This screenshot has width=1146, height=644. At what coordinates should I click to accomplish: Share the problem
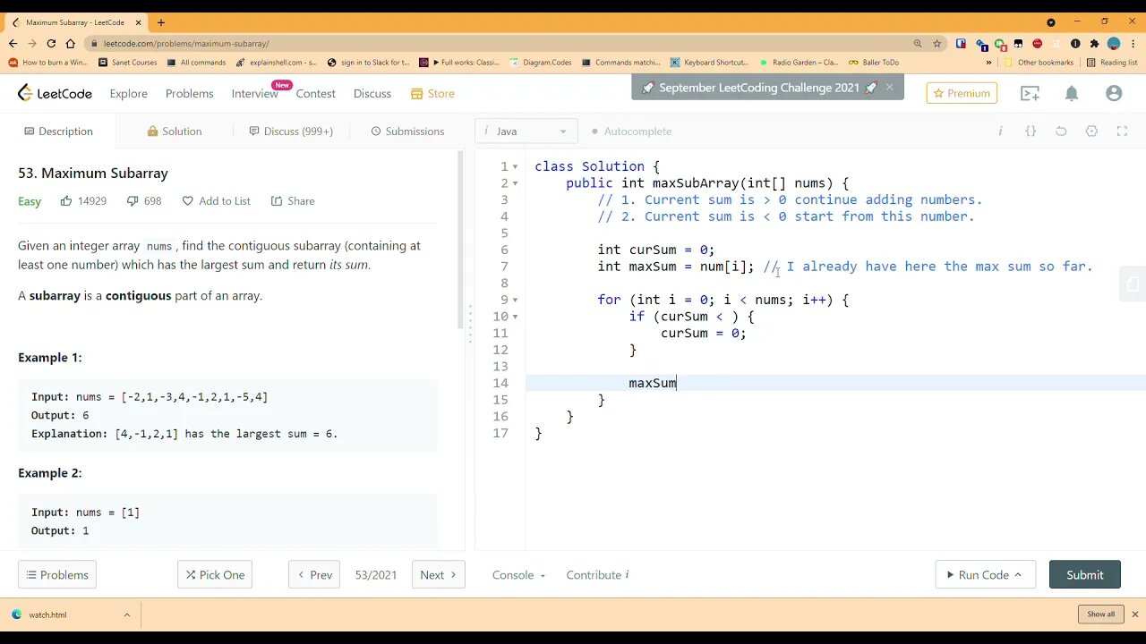pyautogui.click(x=293, y=201)
